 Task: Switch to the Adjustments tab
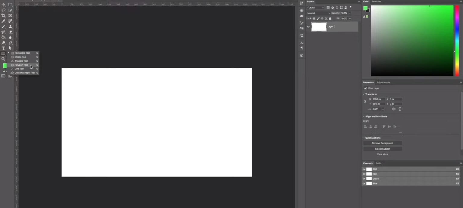[383, 82]
